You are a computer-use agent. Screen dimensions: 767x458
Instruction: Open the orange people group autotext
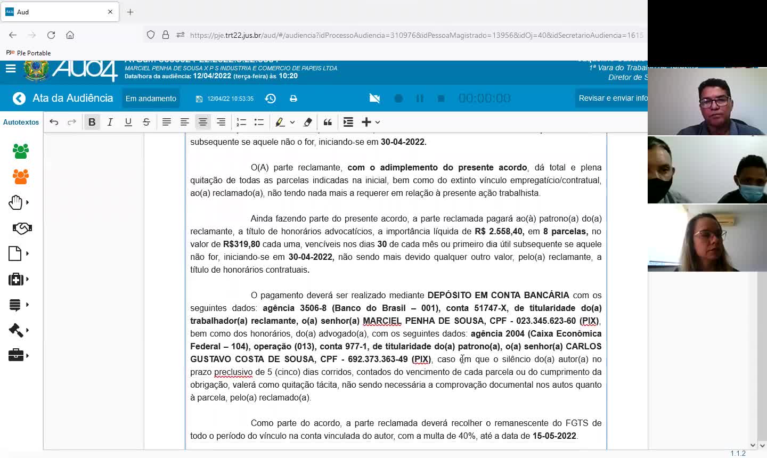click(x=21, y=177)
